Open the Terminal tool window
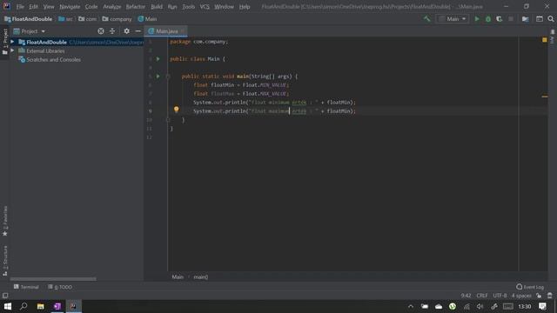The image size is (557, 313). click(x=26, y=287)
